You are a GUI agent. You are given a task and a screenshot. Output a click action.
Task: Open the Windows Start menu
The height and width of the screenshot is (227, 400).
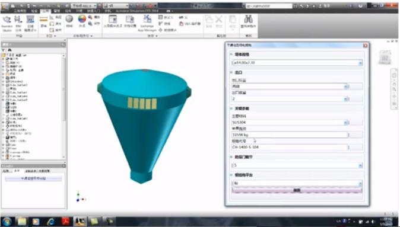[x=7, y=222]
